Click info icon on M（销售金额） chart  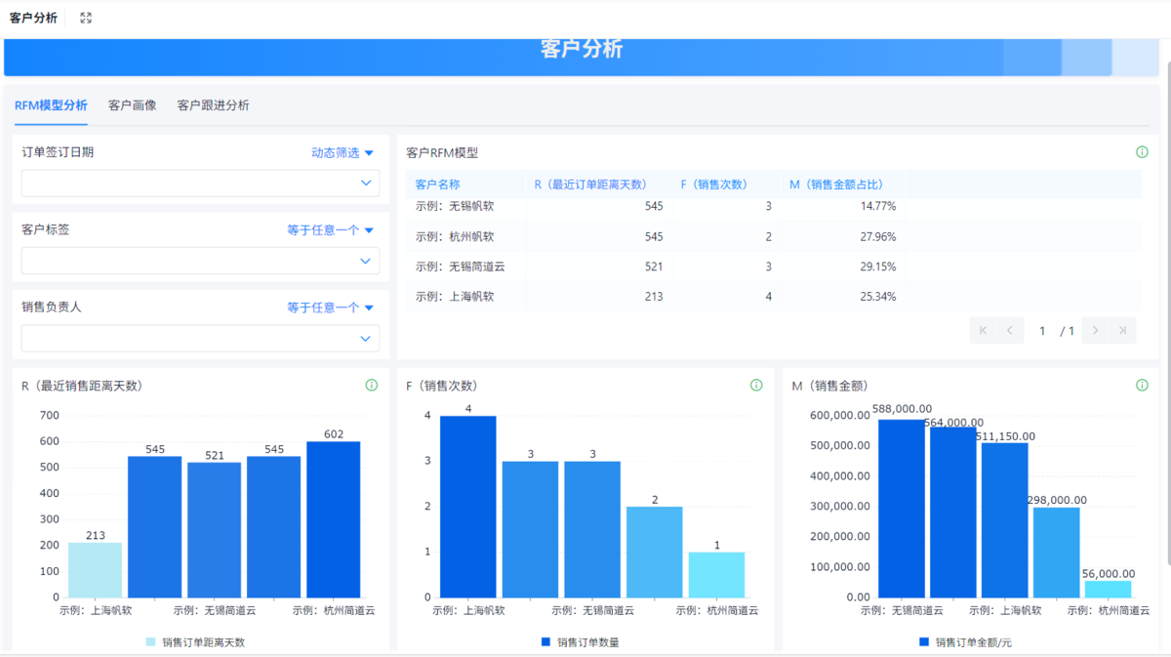coord(1142,386)
